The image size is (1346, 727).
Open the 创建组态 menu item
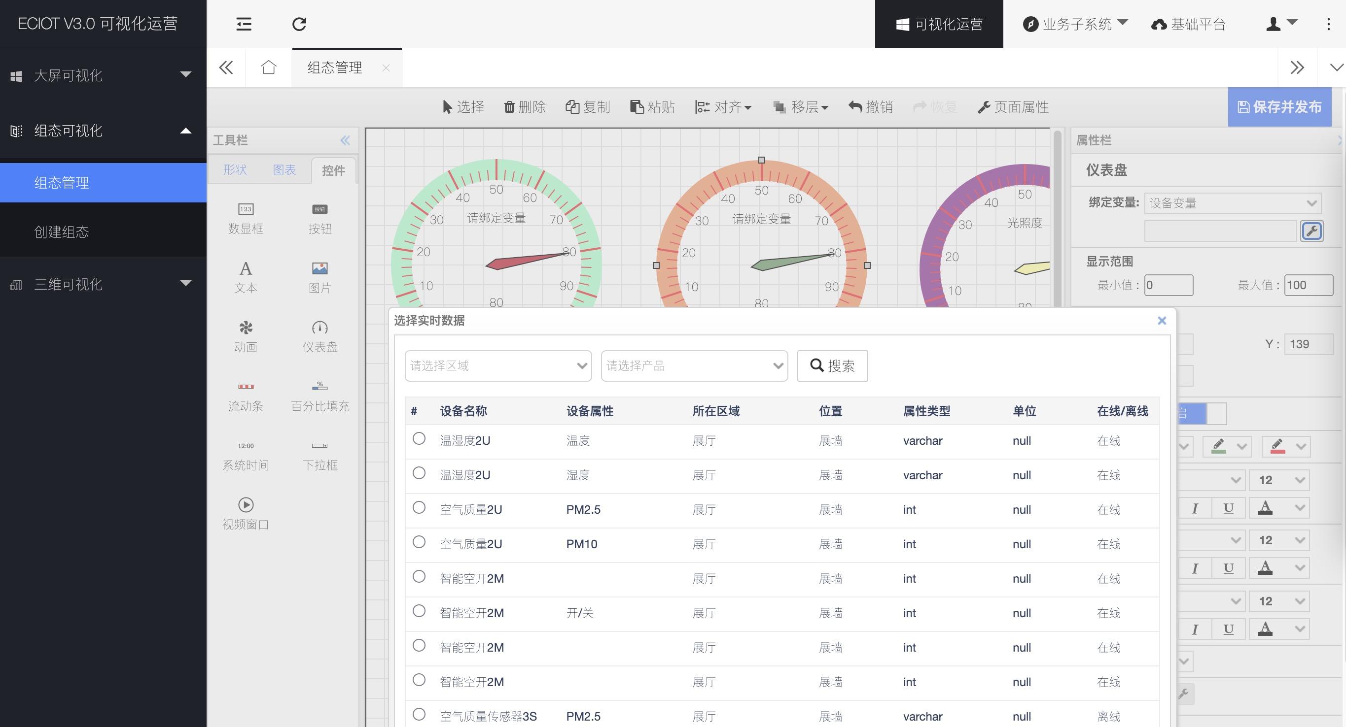62,231
